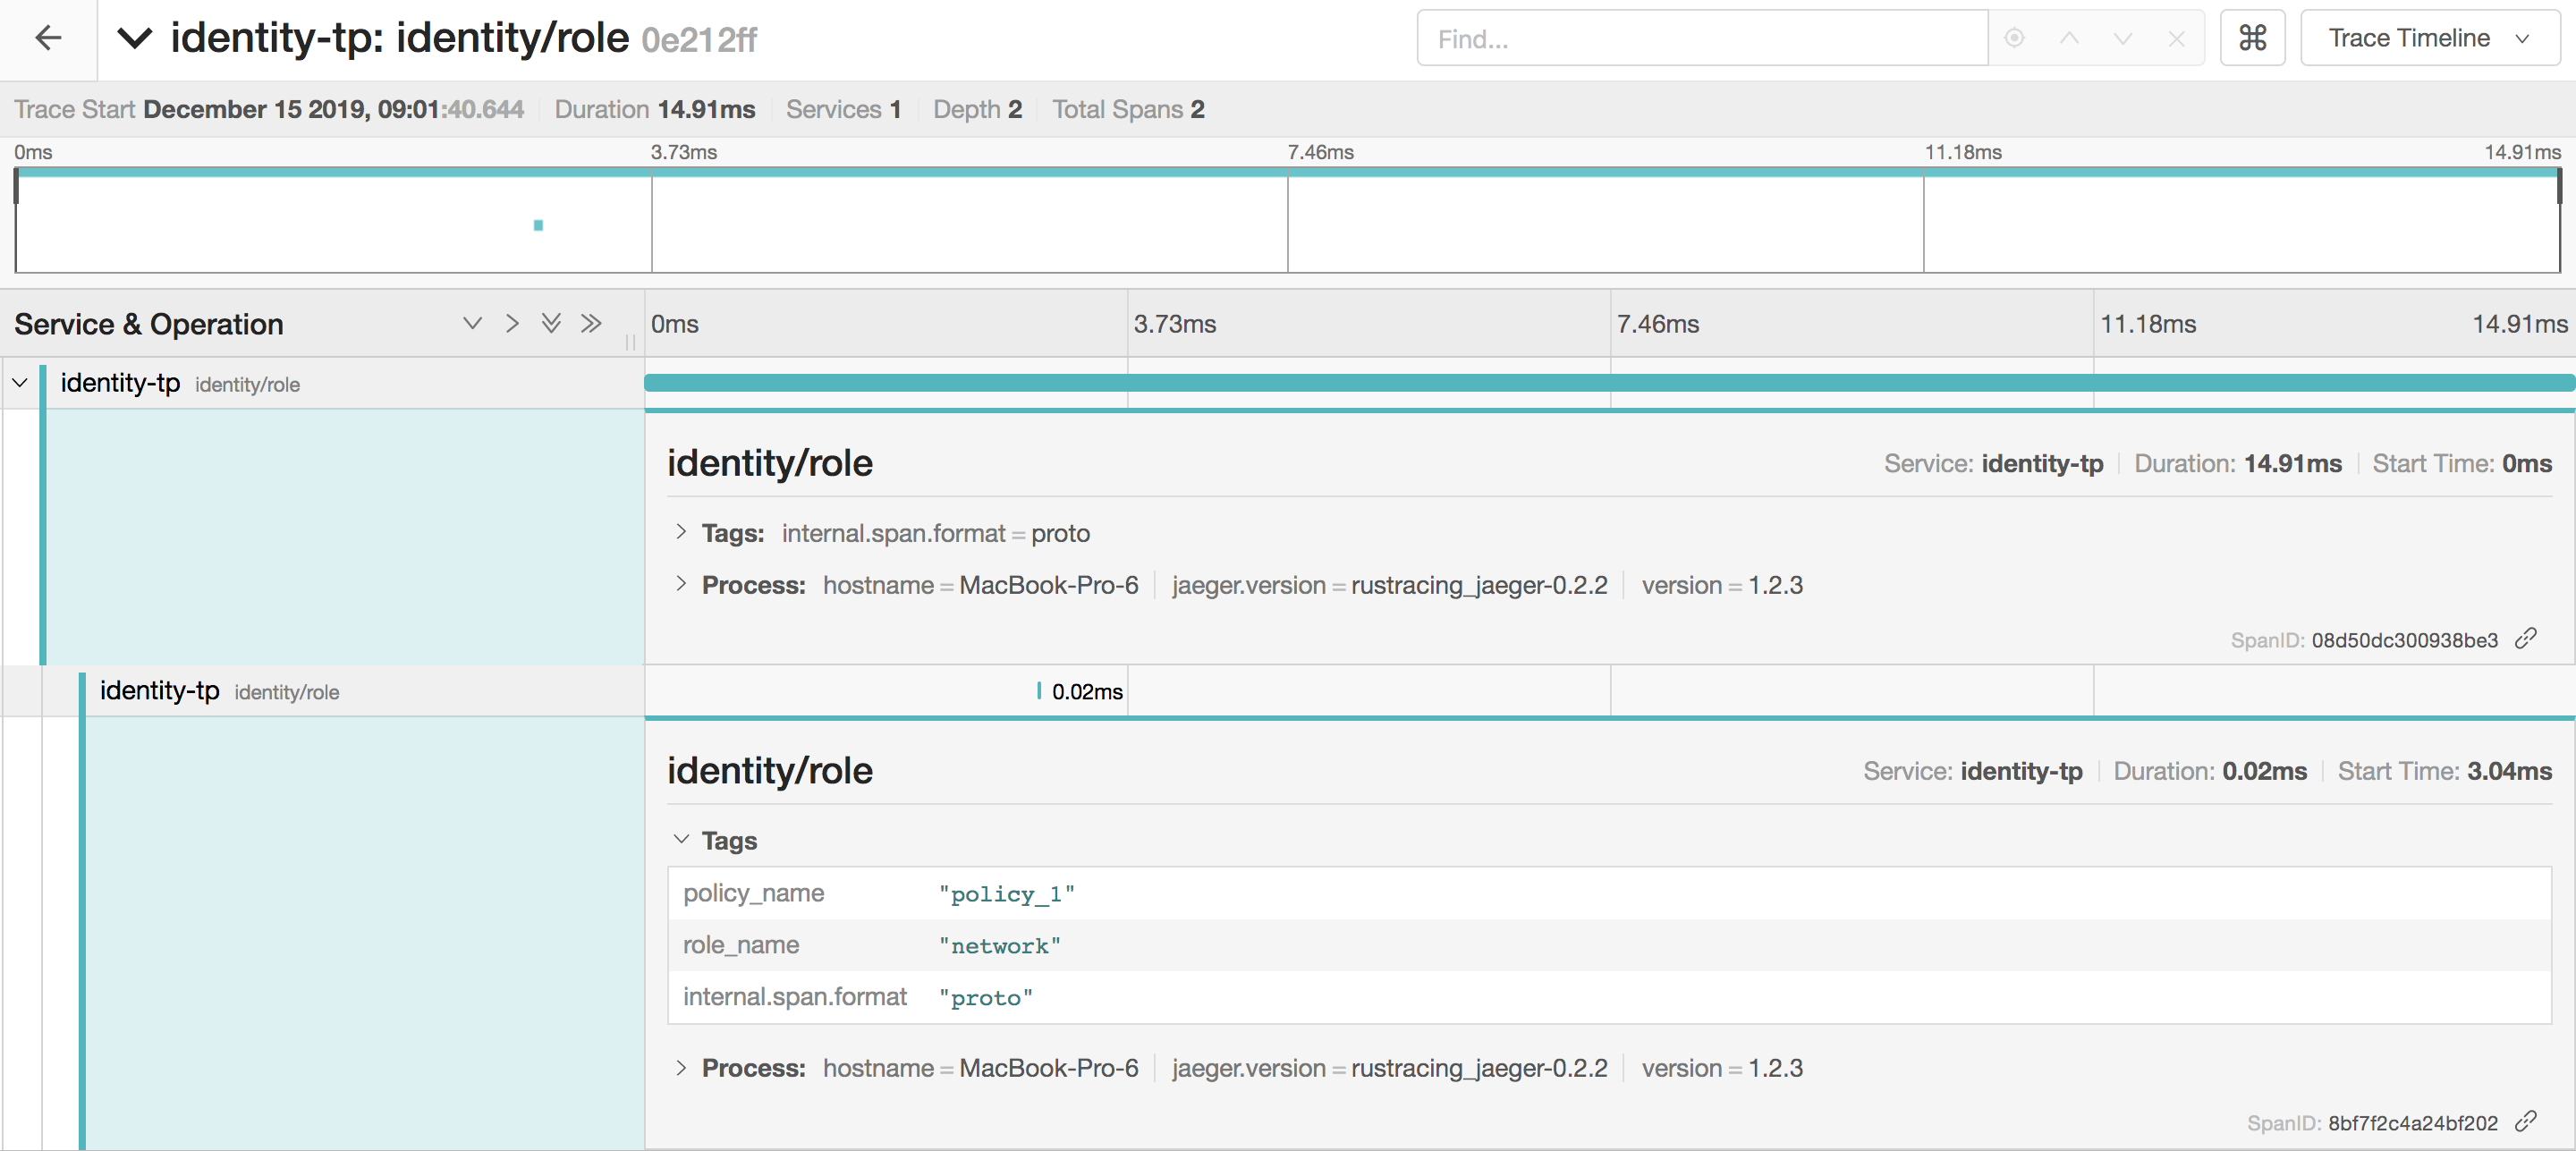This screenshot has height=1151, width=2576.
Task: Collapse all spans double-chevron right icon
Action: [x=591, y=323]
